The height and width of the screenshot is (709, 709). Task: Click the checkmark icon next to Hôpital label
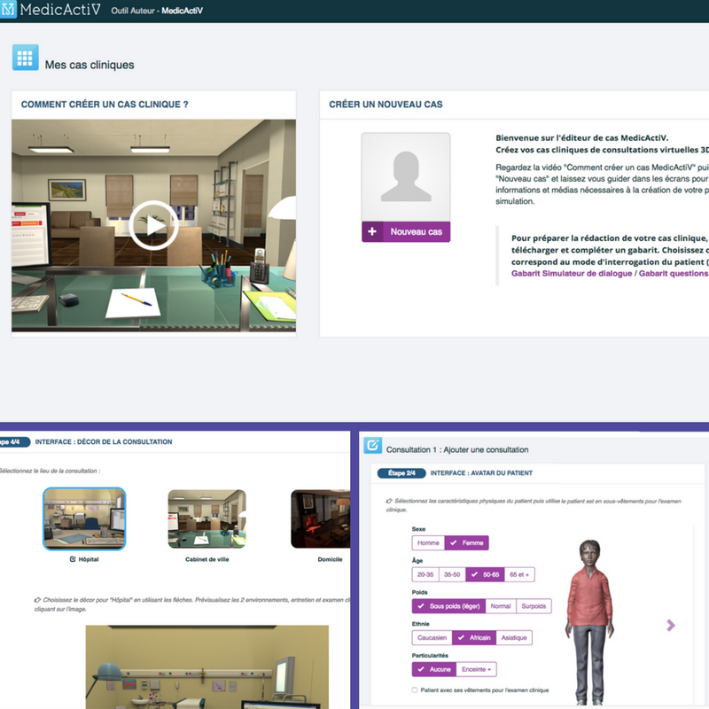point(73,559)
